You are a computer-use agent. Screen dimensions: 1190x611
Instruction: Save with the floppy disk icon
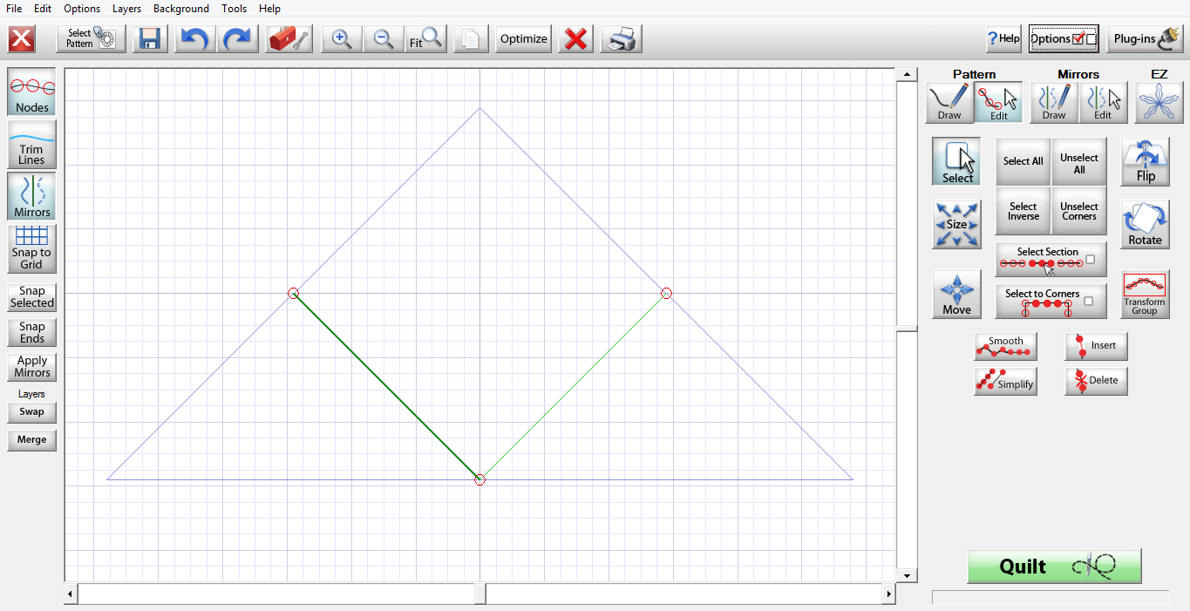(150, 39)
